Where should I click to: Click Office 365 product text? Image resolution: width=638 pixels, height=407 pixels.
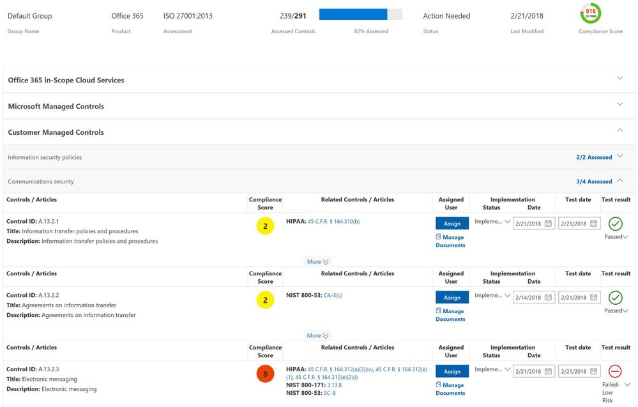coord(127,16)
